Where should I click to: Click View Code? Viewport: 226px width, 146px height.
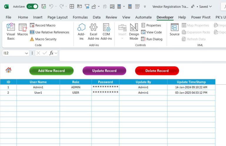tap(151, 32)
